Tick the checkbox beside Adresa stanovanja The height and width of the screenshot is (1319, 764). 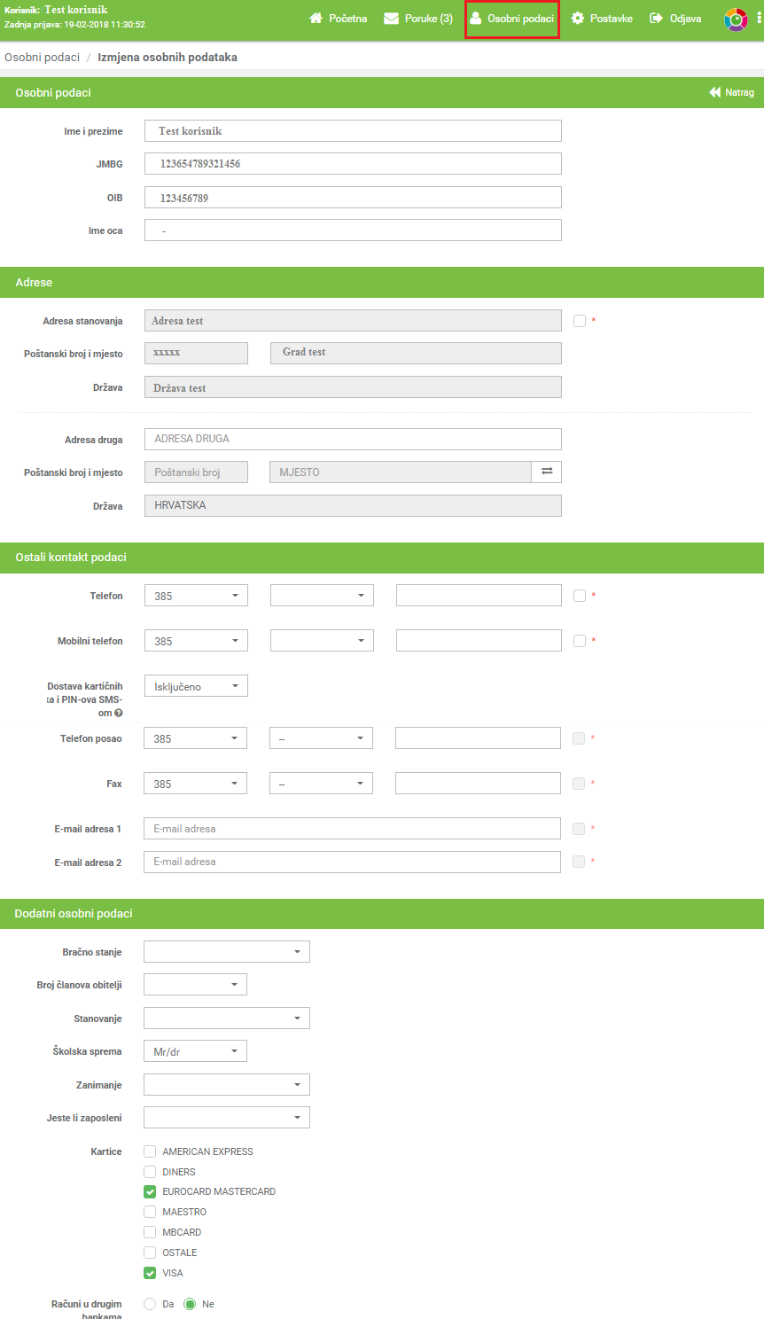pyautogui.click(x=580, y=321)
